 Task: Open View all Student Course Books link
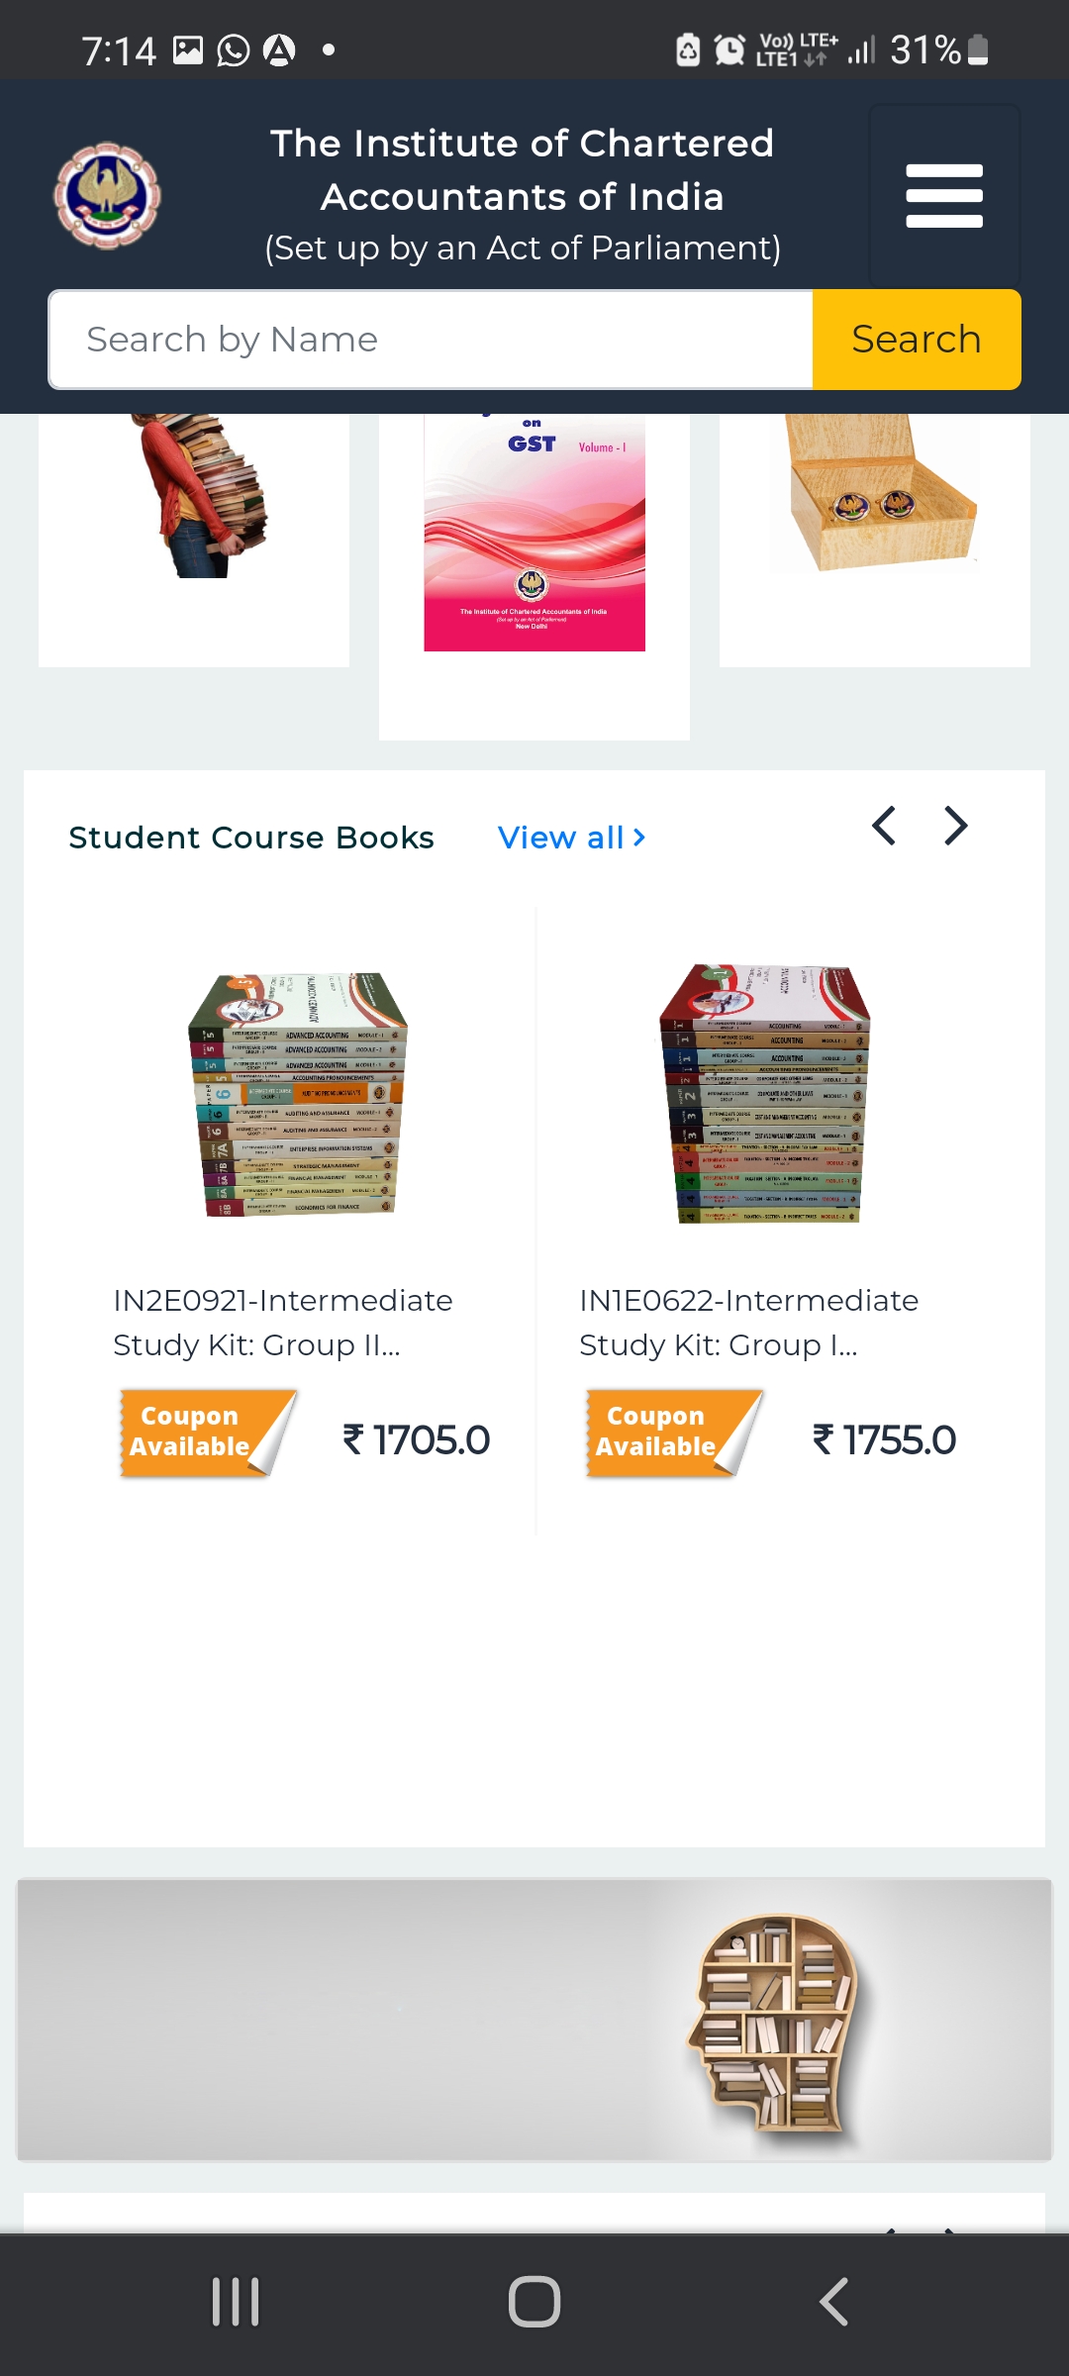[x=572, y=838]
